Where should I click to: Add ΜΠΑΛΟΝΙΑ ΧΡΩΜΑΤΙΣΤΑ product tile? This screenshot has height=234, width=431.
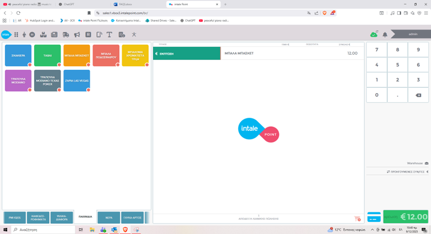click(135, 55)
